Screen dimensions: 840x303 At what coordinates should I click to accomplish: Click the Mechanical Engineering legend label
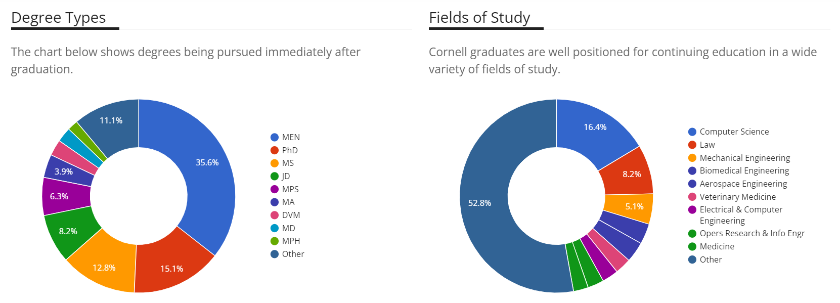tap(744, 158)
